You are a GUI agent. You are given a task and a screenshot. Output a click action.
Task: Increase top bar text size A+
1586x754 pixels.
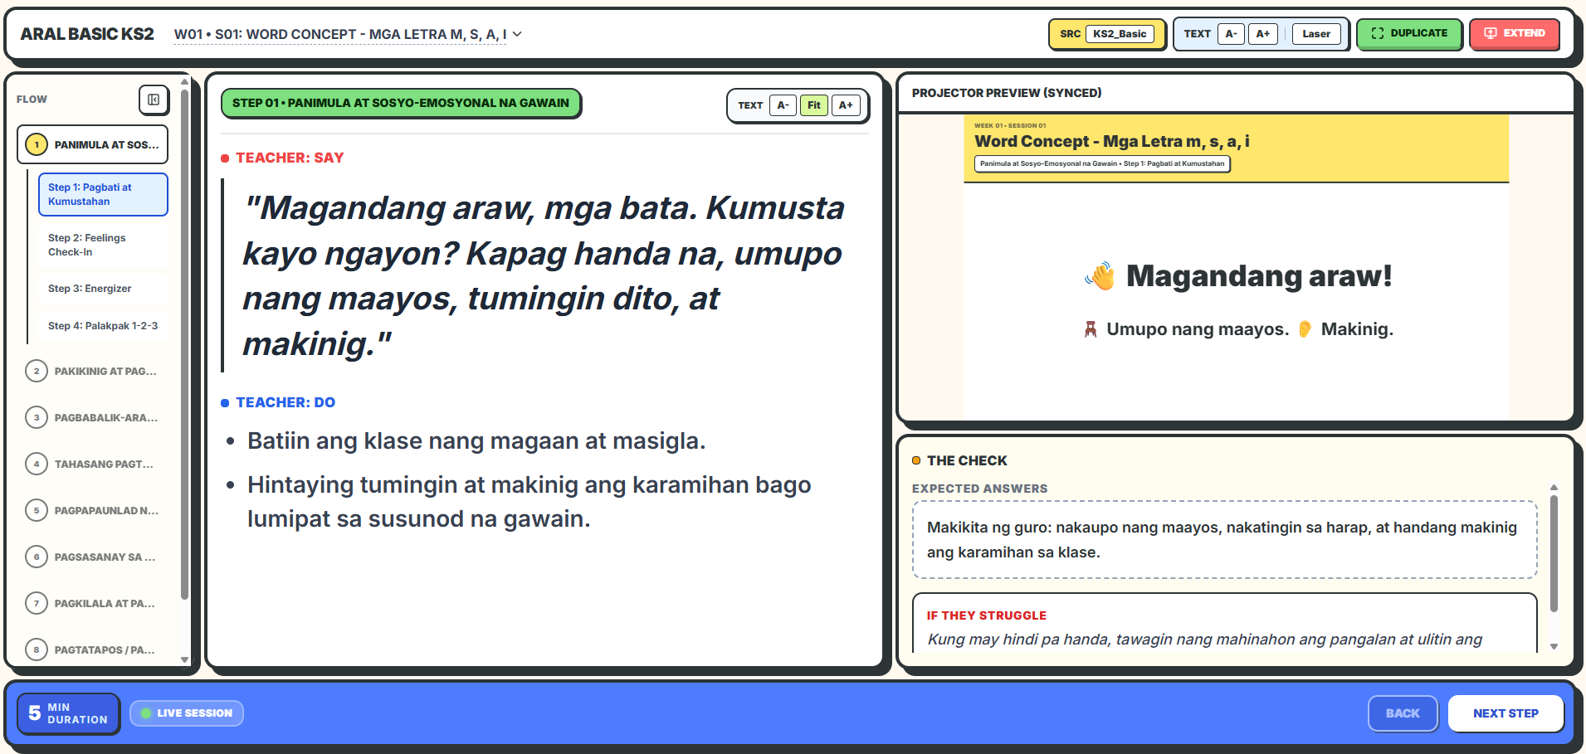(1262, 34)
